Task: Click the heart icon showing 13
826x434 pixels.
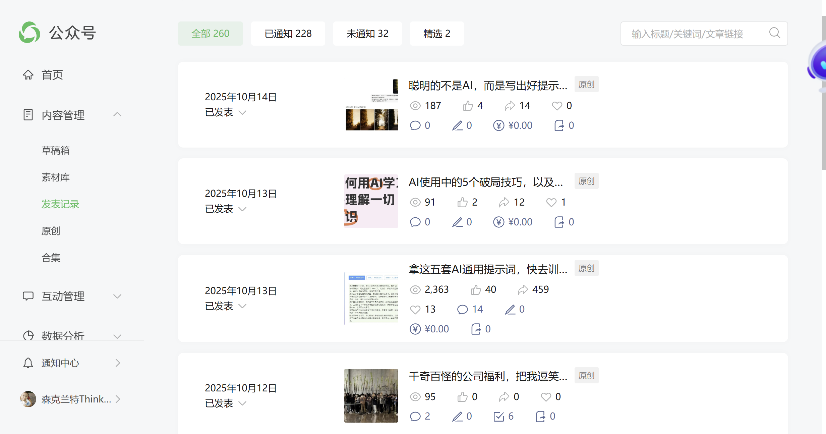Action: 415,309
